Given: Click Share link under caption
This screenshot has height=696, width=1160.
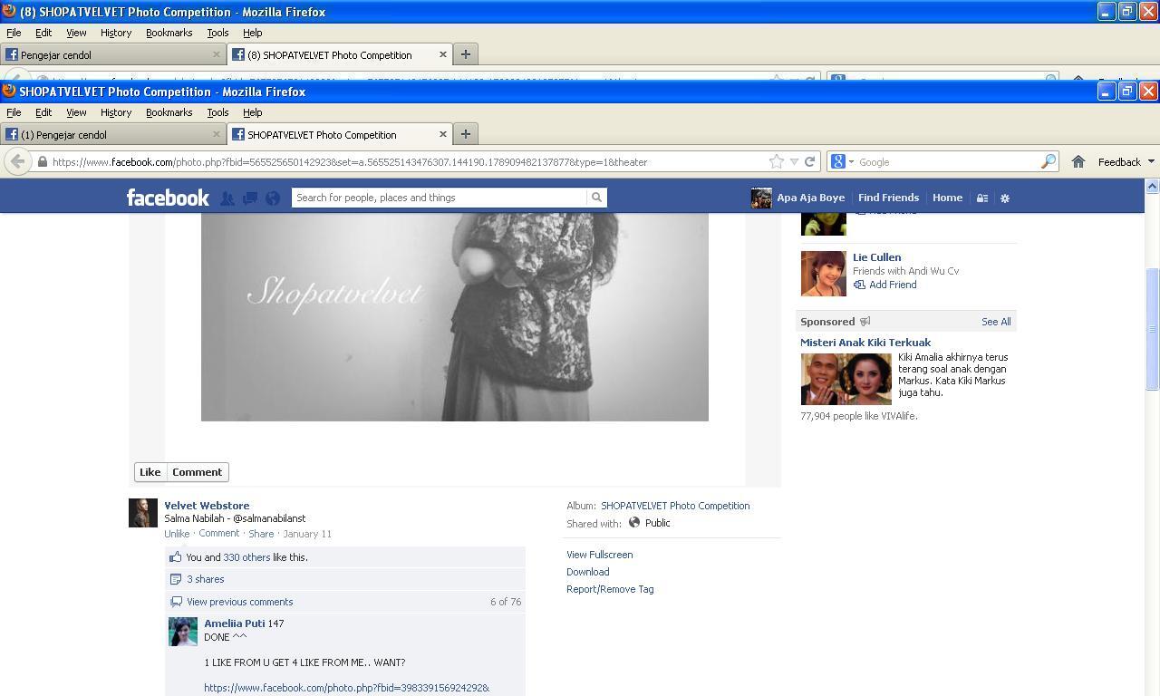Looking at the screenshot, I should pos(261,534).
